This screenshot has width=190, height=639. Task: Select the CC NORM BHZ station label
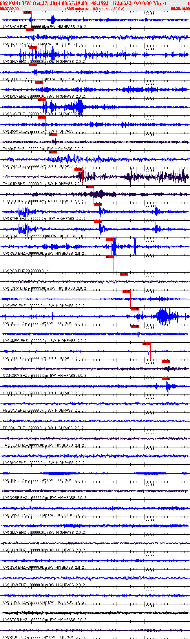(x=44, y=376)
